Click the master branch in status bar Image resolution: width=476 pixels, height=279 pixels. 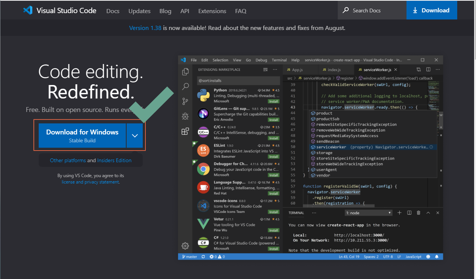[190, 257]
